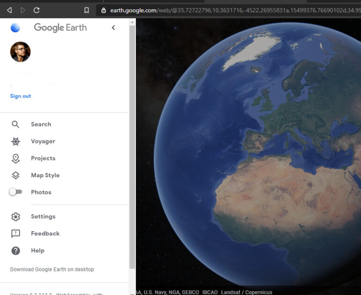
Task: Click the Projects pin icon
Action: tap(15, 159)
